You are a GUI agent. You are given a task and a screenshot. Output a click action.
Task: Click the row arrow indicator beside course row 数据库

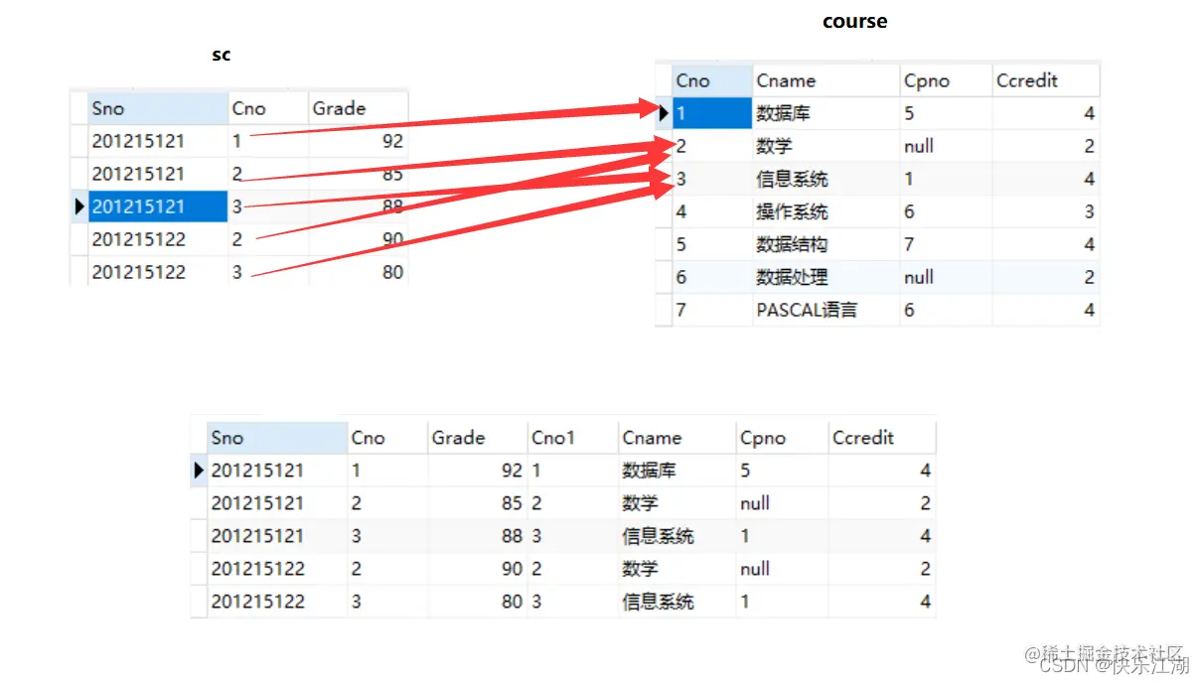pos(664,112)
